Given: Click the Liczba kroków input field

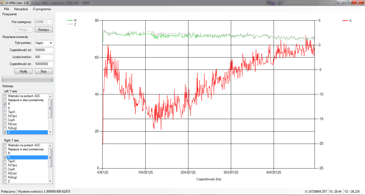Looking at the screenshot, I should 44,57.
